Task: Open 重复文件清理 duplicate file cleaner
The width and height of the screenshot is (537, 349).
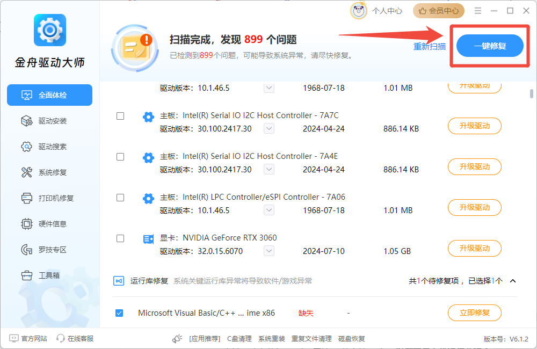Action: coord(311,339)
